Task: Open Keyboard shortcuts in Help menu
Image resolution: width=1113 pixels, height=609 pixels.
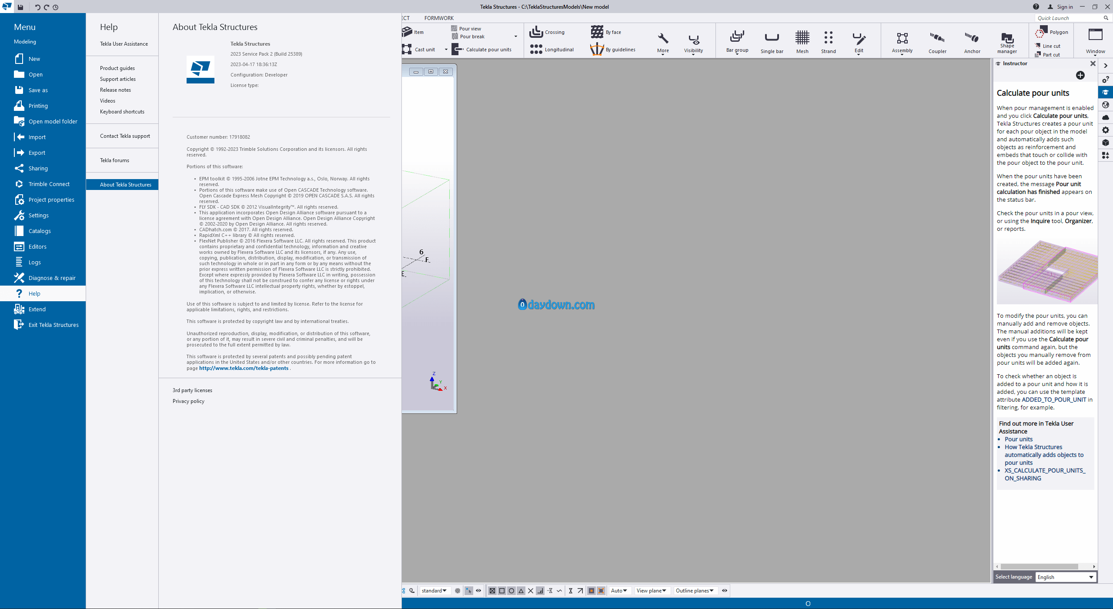Action: coord(122,112)
